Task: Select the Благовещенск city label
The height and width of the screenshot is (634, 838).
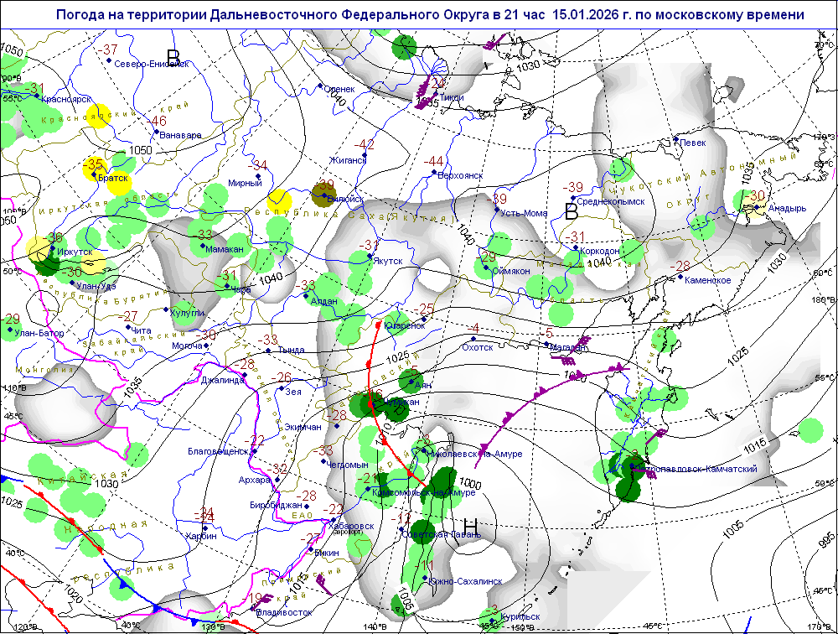Action: (218, 451)
